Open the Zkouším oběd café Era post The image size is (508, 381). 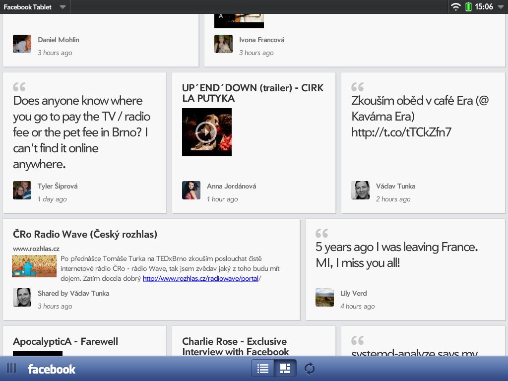point(420,116)
